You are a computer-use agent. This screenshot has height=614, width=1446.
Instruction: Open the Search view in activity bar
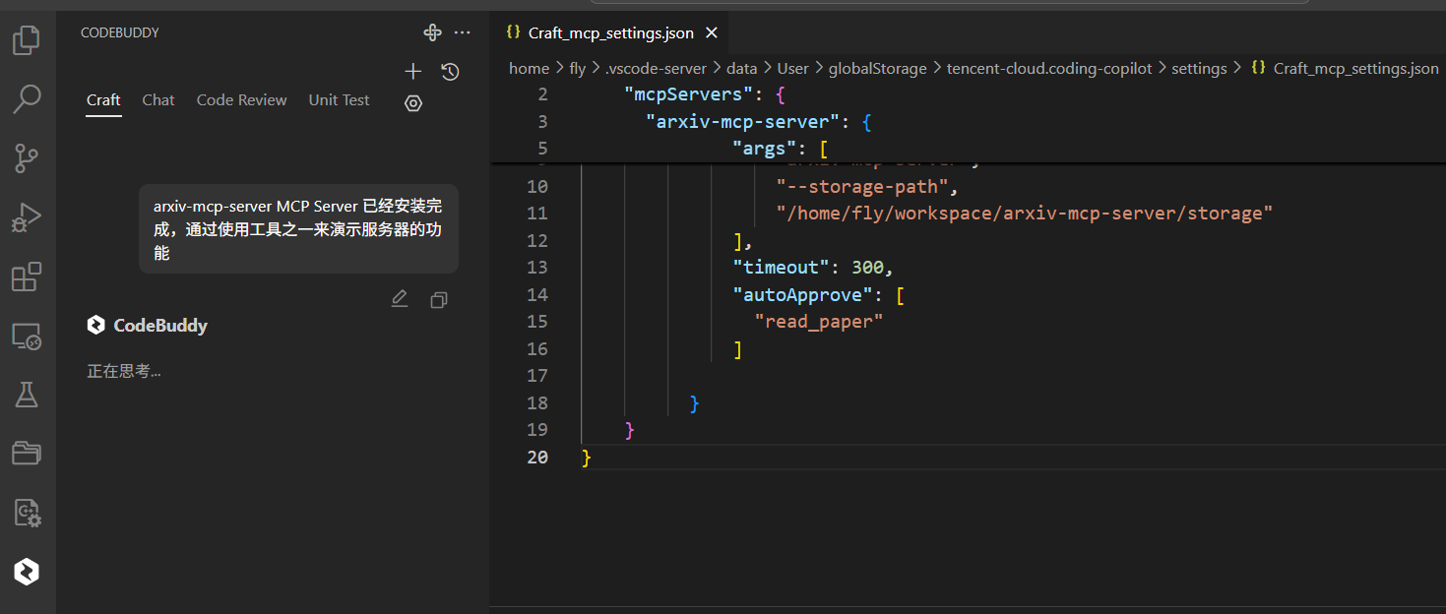[27, 98]
